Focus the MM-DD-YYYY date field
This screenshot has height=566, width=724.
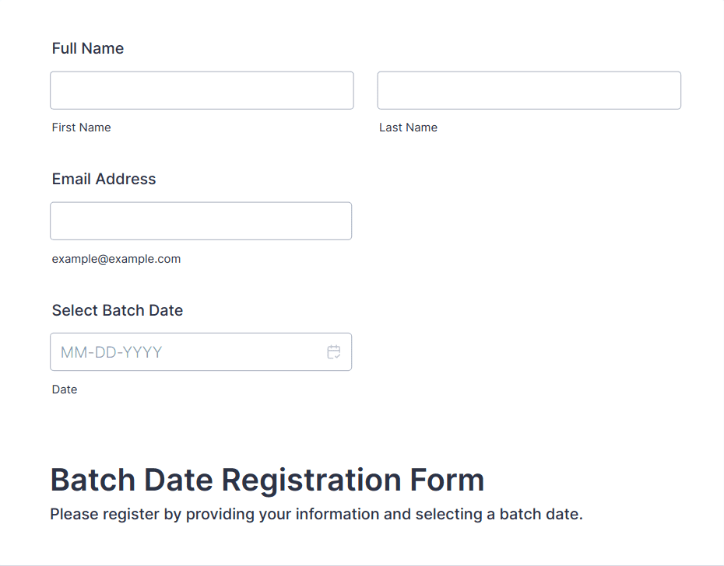click(x=187, y=352)
